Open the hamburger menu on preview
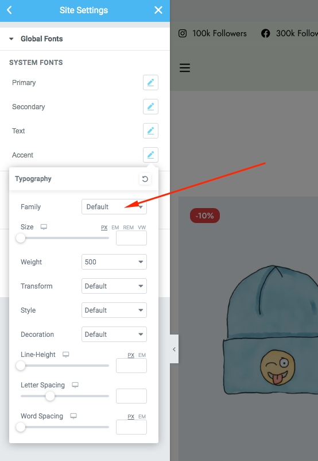This screenshot has height=461, width=318. point(185,68)
